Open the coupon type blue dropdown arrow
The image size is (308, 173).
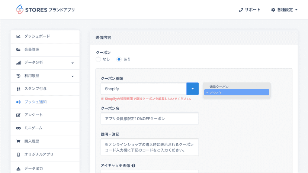point(193,89)
